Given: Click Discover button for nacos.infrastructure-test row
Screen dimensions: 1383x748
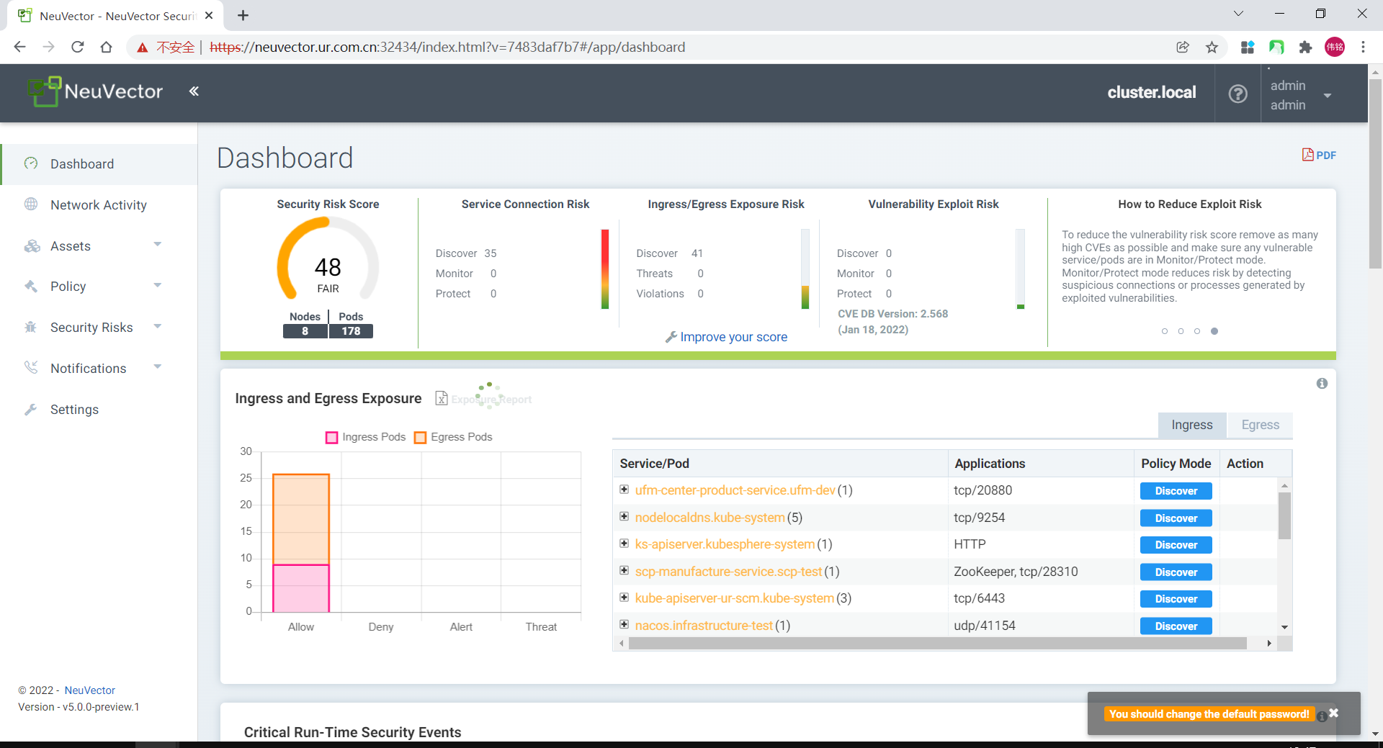Looking at the screenshot, I should click(1176, 626).
